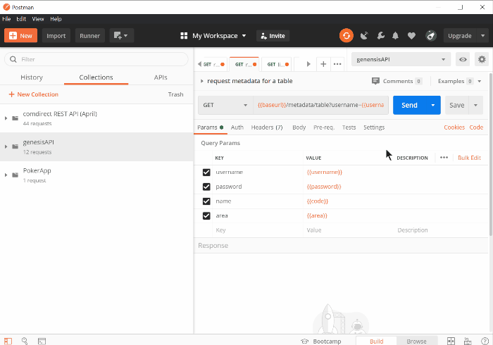Click Bulk Edit link
Viewport: 493px width, 345px height.
469,158
